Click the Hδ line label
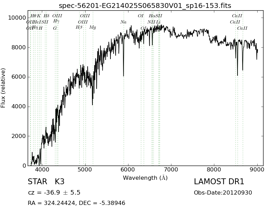 (x=46, y=16)
